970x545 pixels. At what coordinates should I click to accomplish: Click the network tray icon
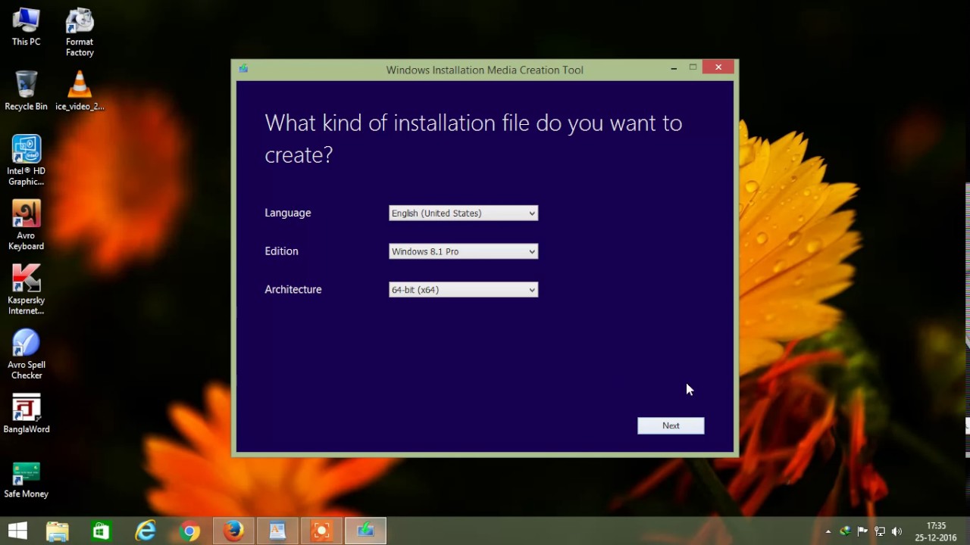pyautogui.click(x=880, y=531)
